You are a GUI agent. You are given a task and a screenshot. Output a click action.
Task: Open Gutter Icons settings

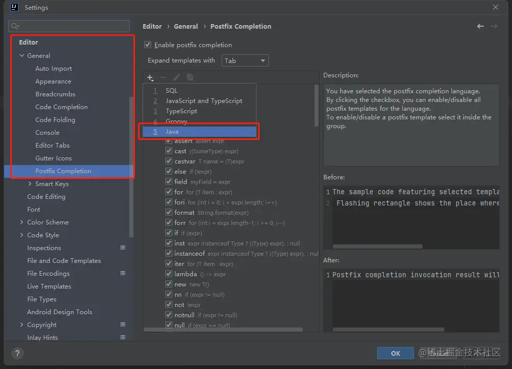(x=53, y=158)
